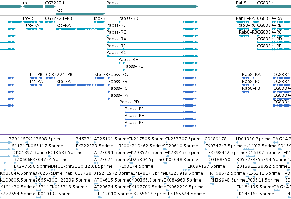Click transcript label Papss-RD
This screenshot has width=291, height=199.
click(129, 18)
